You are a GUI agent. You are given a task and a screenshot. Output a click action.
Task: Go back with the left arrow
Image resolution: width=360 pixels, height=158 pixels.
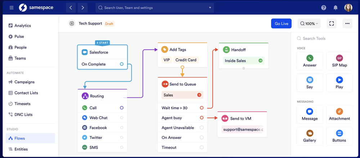[x=71, y=8]
